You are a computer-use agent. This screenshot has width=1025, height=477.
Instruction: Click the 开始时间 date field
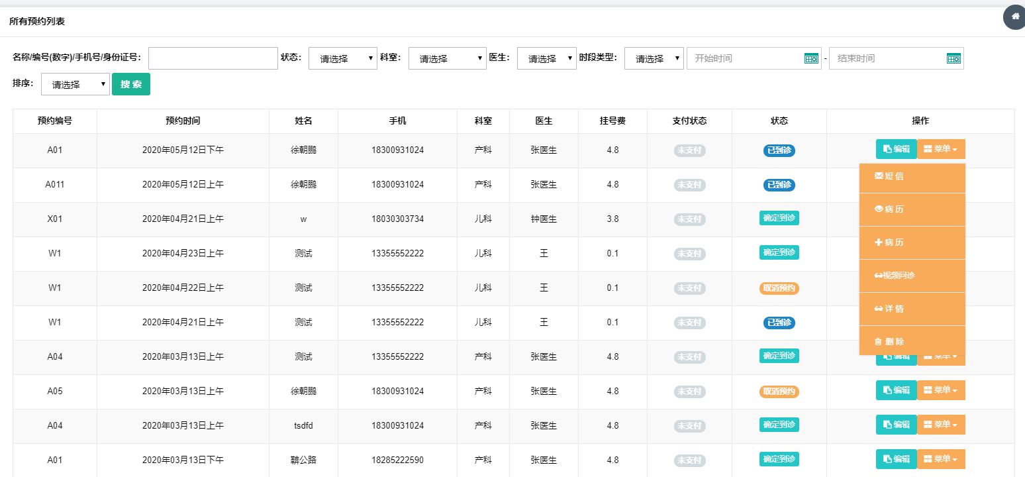745,58
